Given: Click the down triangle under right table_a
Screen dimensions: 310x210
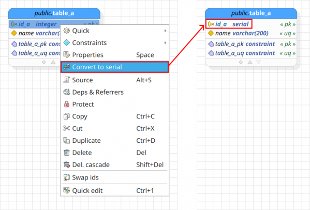Looking at the screenshot, I should (x=259, y=62).
